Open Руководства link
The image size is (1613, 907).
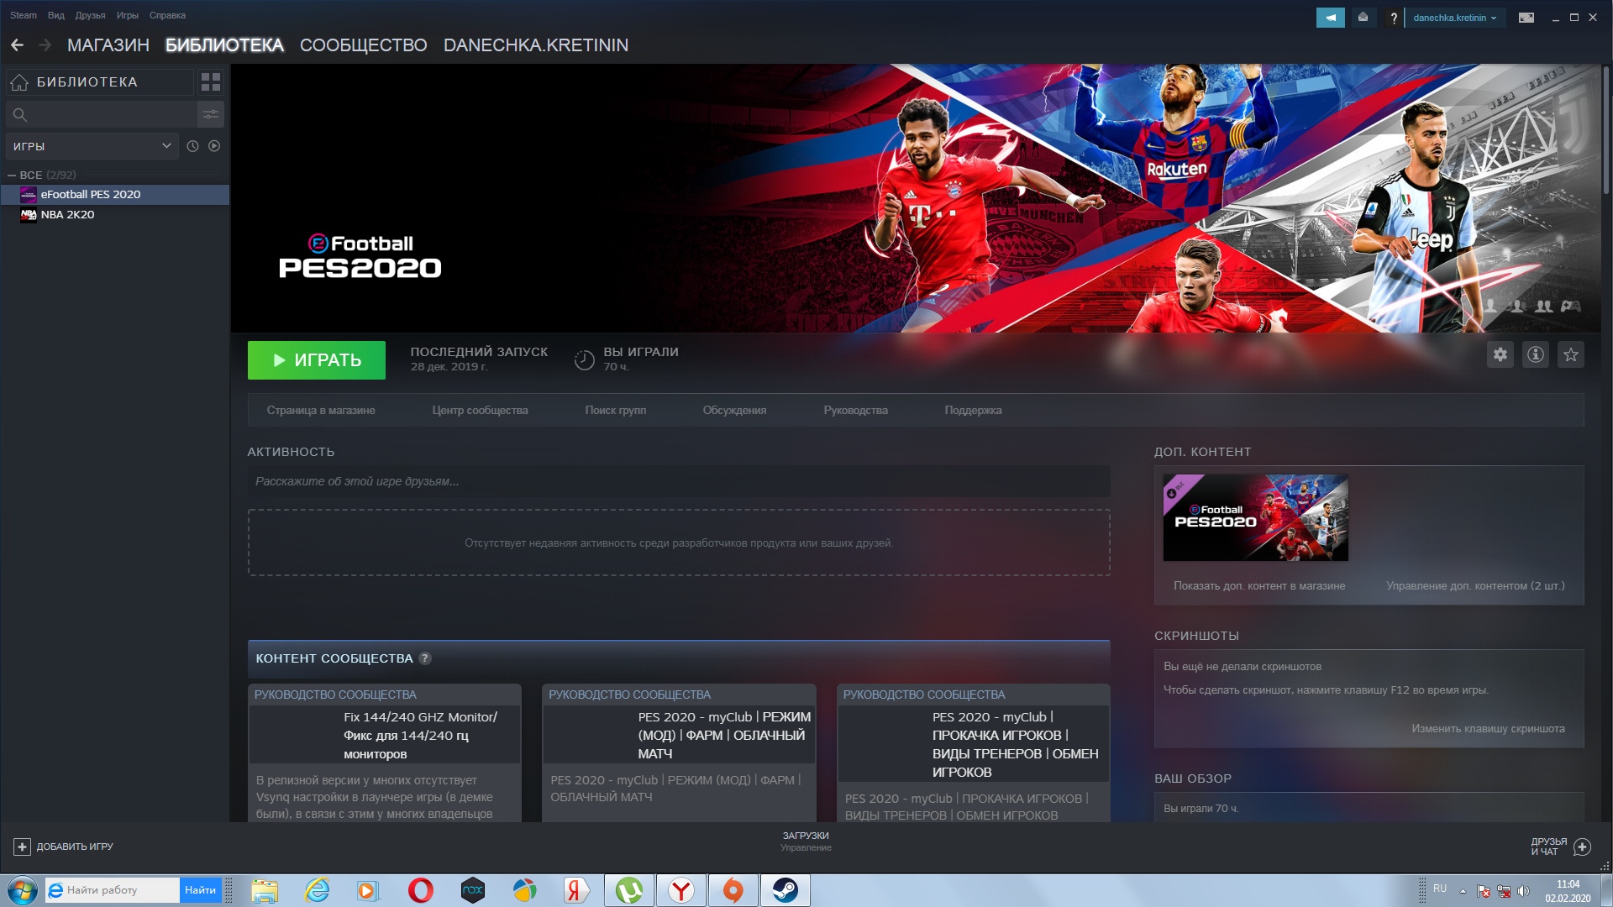click(x=855, y=411)
